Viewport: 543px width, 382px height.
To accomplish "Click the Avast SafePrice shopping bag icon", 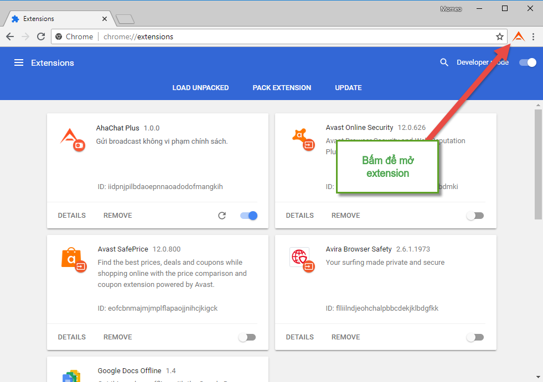I will (74, 260).
